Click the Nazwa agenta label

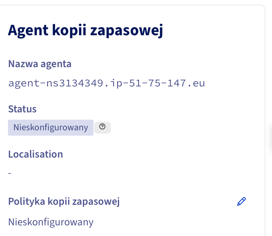pos(40,64)
